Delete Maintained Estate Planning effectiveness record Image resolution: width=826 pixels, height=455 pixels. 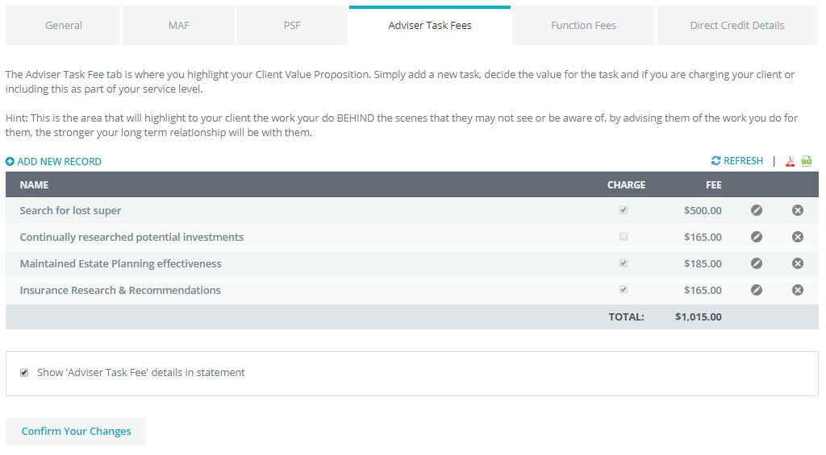pos(798,263)
